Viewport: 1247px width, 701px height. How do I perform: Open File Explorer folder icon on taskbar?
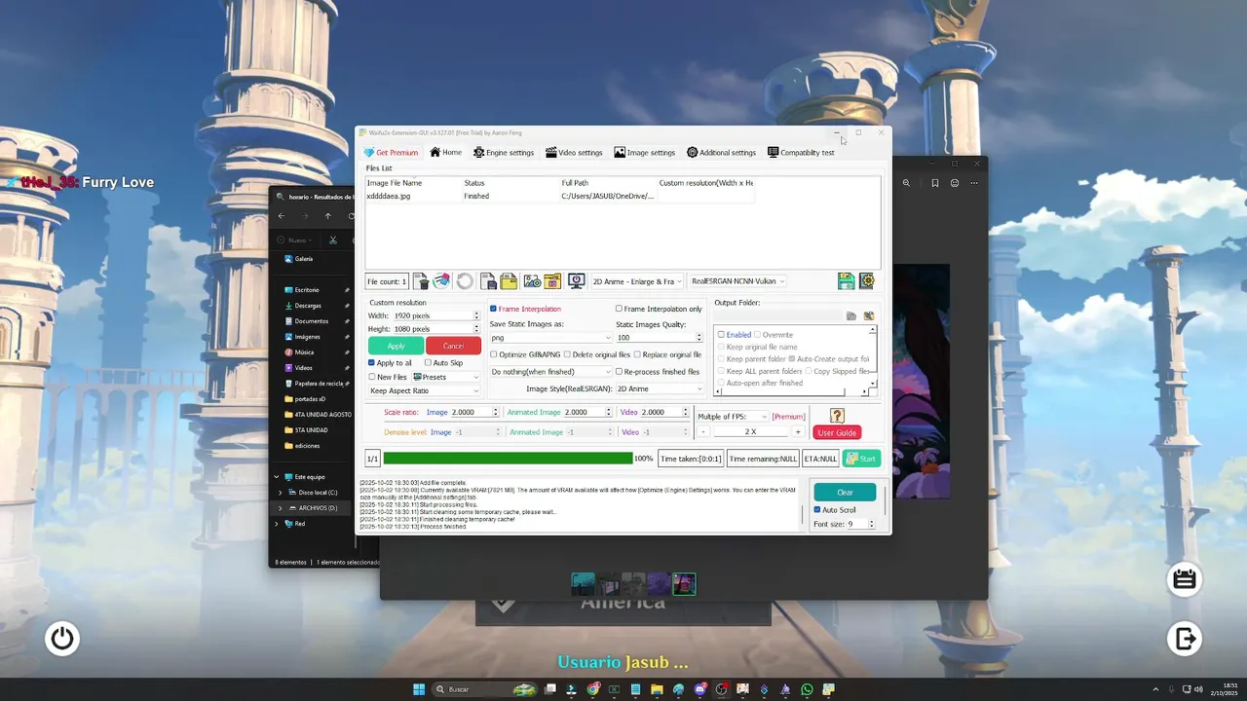coord(657,689)
